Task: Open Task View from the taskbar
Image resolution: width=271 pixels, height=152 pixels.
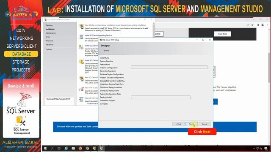Action: pyautogui.click(x=59, y=148)
